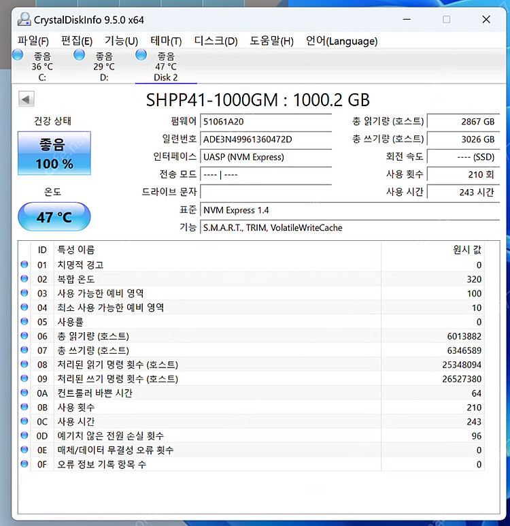The width and height of the screenshot is (510, 526).
Task: Click the disk title SHPP41-1000GM : 1000.2 GB
Action: [x=258, y=99]
